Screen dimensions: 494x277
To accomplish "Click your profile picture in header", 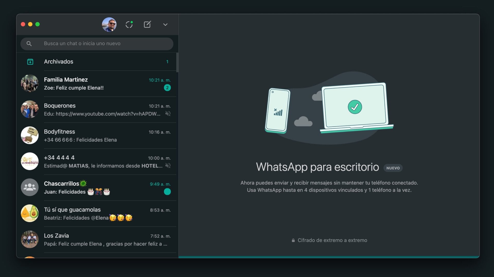I will [x=109, y=24].
